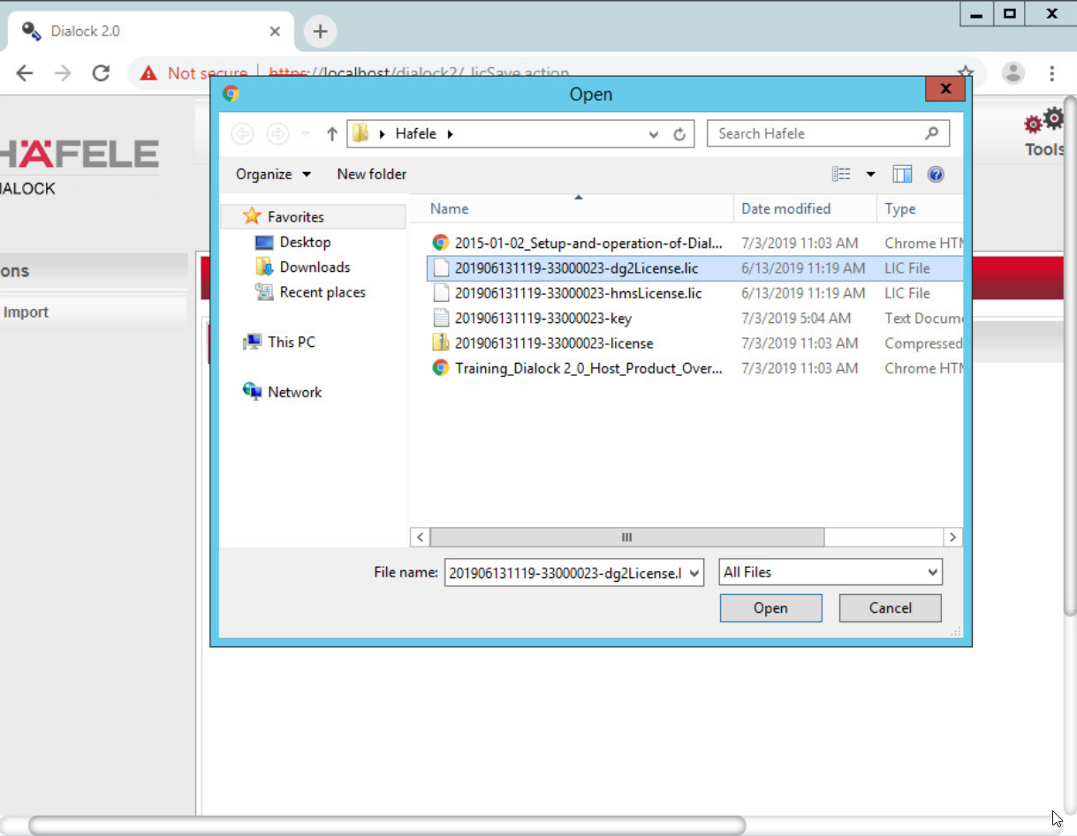Create a New folder
This screenshot has width=1077, height=836.
[x=372, y=174]
